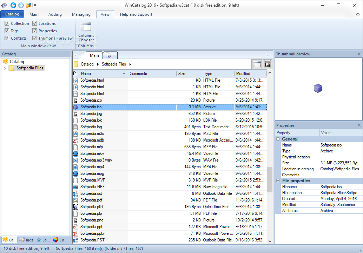
Task: Open the Columns Chooser ribbon button
Action: click(86, 32)
